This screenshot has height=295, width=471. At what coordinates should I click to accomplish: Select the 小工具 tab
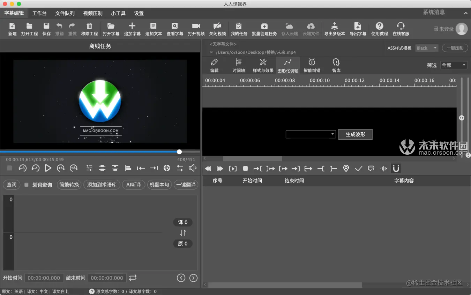click(118, 13)
